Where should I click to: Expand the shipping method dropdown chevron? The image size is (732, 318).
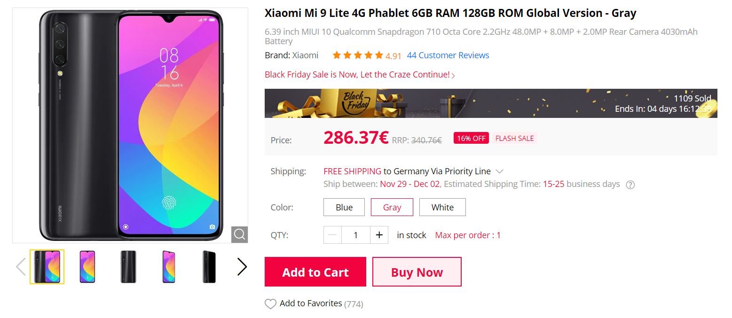[x=500, y=171]
